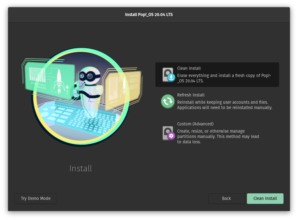Click the Refresh Install green arrows icon

coord(168,101)
